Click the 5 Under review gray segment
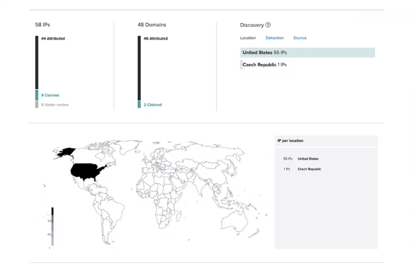The width and height of the screenshot is (412, 274). (37, 105)
